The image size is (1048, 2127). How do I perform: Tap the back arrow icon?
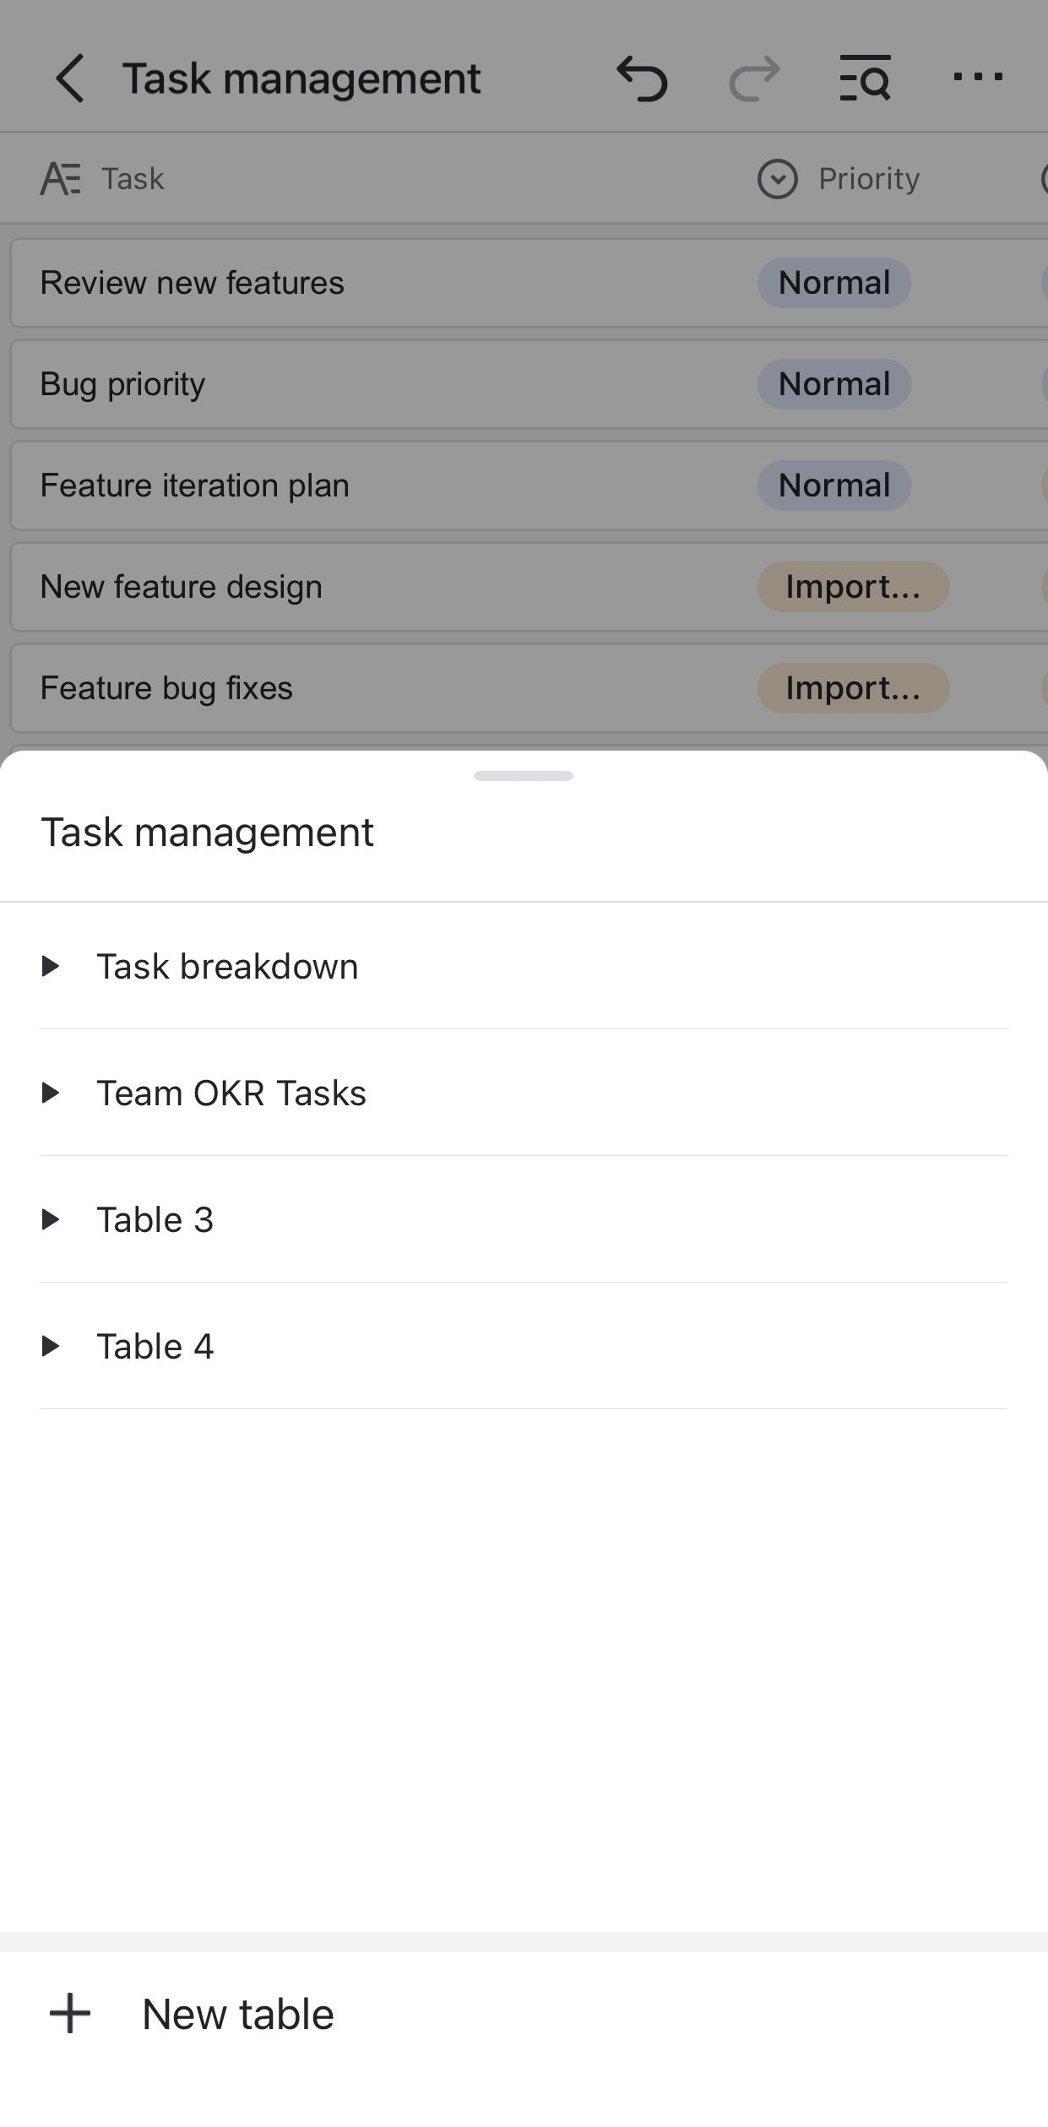pos(69,79)
